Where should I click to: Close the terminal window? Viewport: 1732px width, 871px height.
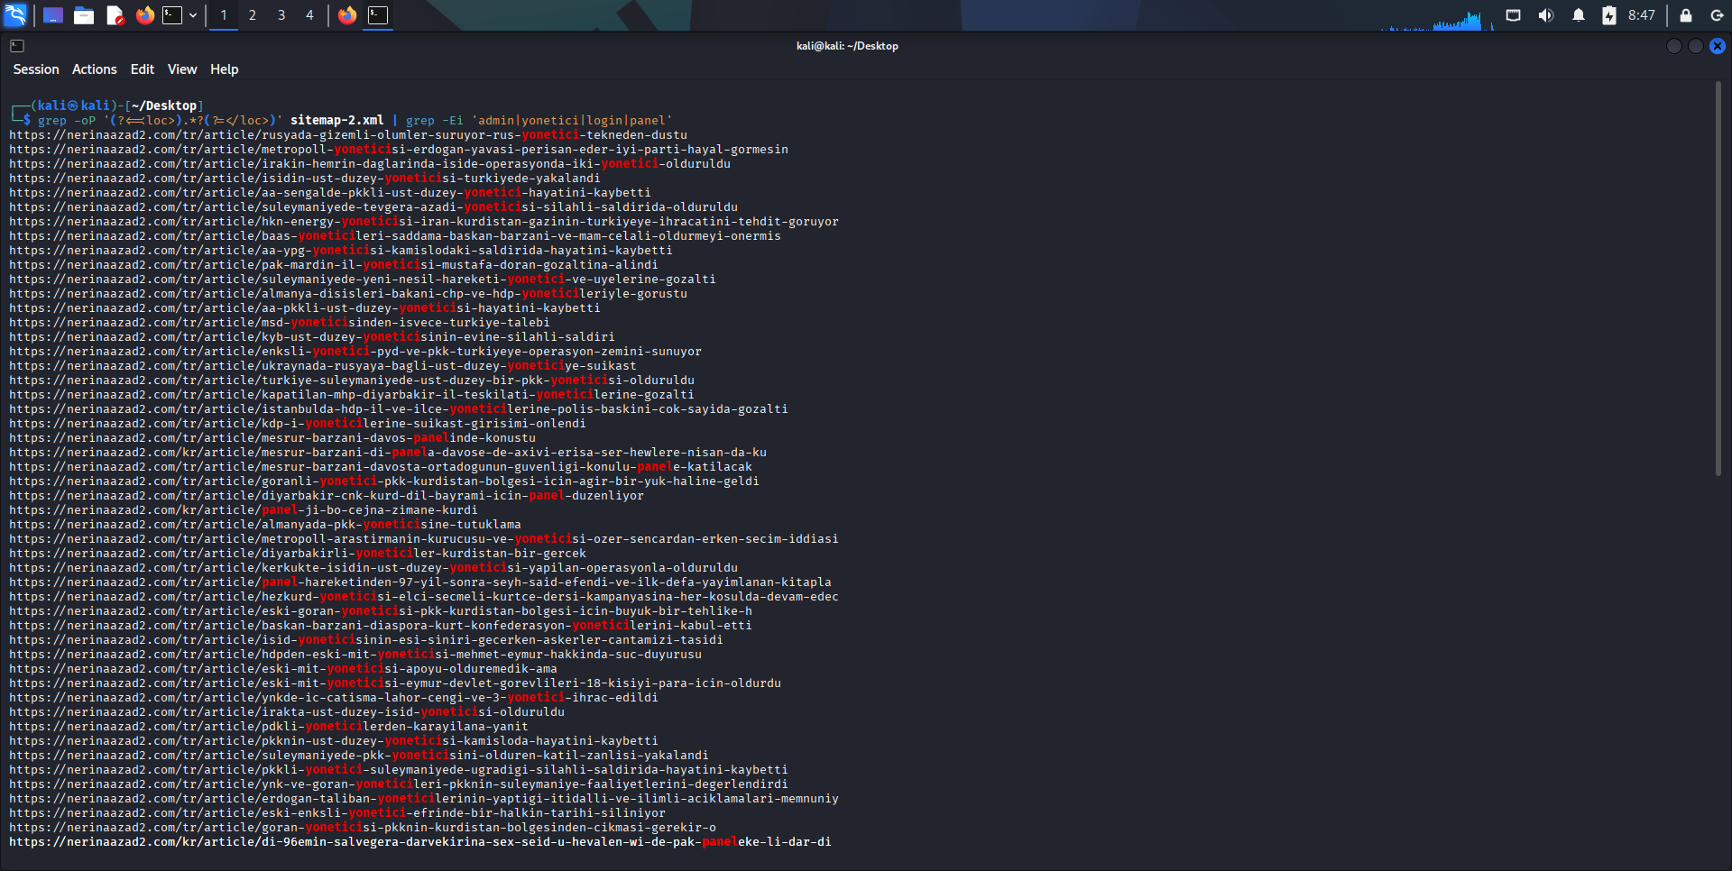point(1718,46)
